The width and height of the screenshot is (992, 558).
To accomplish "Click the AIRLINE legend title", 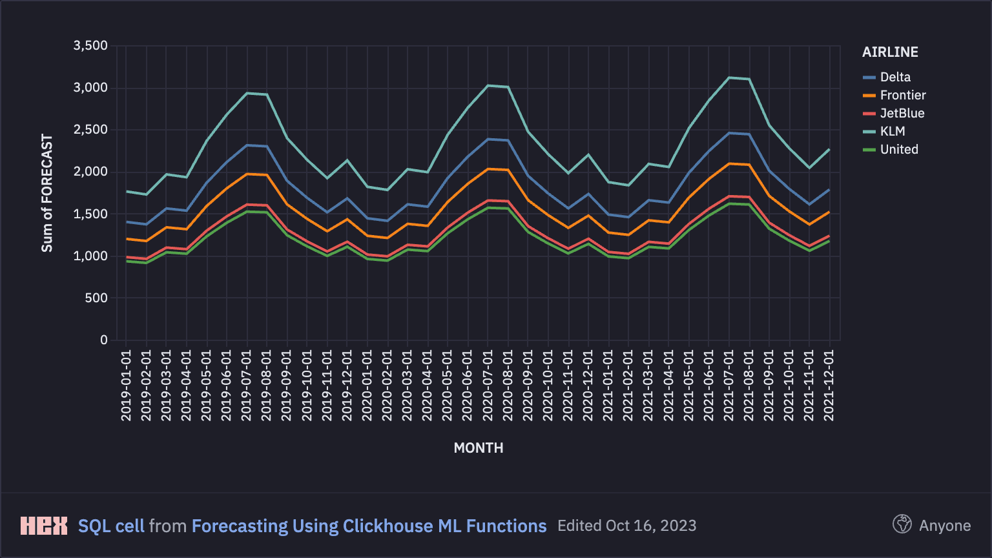I will [x=890, y=52].
